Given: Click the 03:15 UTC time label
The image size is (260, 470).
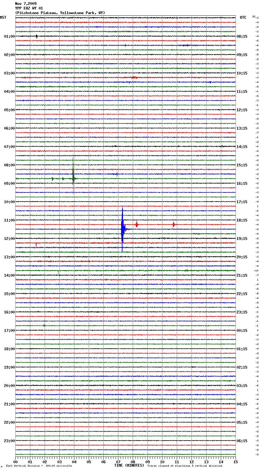Looking at the screenshot, I should tap(242, 386).
